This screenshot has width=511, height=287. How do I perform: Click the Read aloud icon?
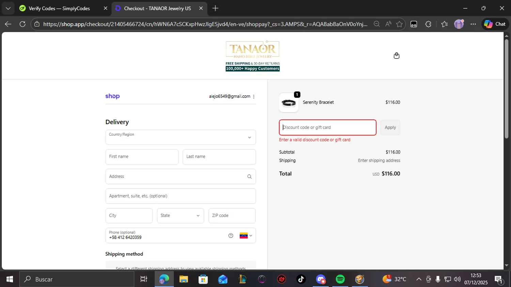click(x=388, y=24)
